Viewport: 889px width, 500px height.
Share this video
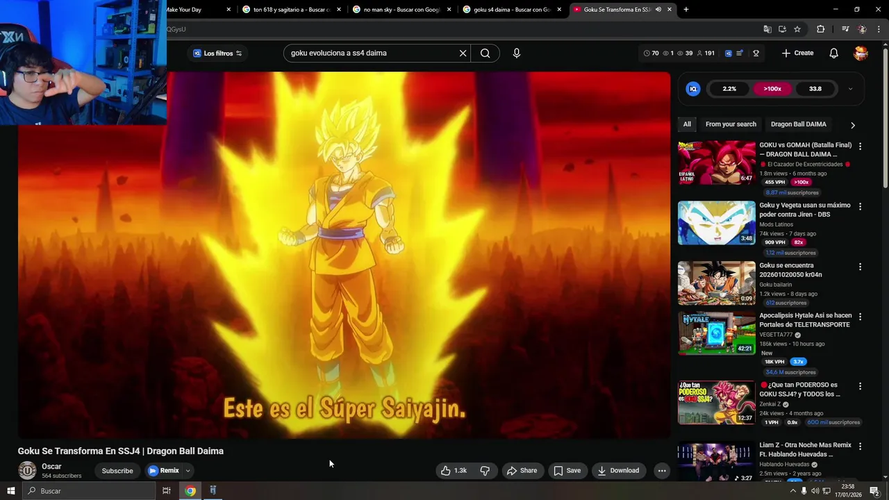(x=522, y=470)
